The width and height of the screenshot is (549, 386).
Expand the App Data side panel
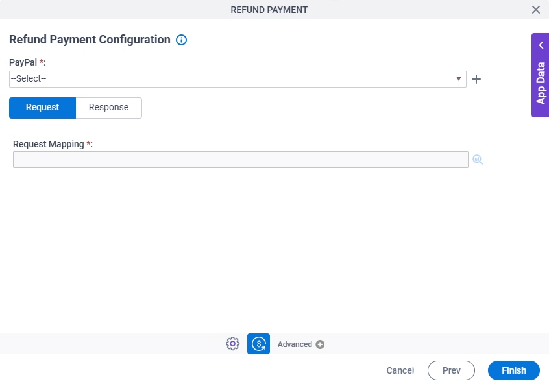point(541,75)
